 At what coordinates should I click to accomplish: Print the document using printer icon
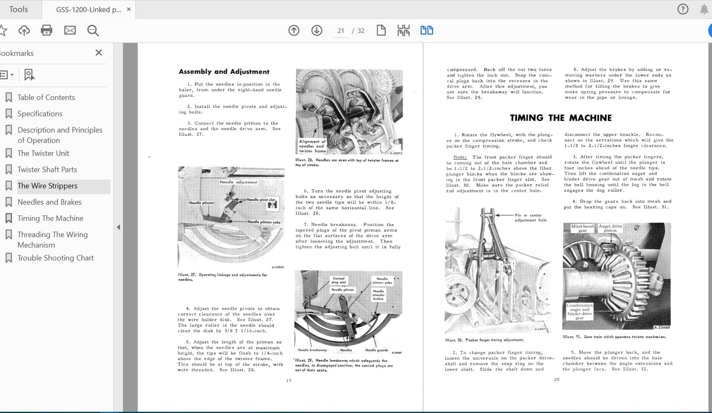47,30
